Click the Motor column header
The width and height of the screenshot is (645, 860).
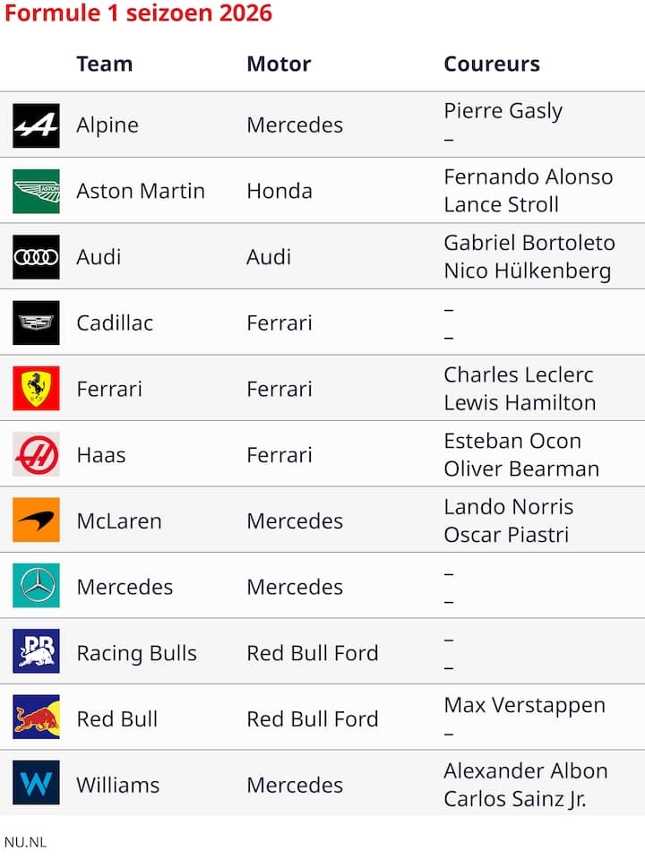point(279,64)
